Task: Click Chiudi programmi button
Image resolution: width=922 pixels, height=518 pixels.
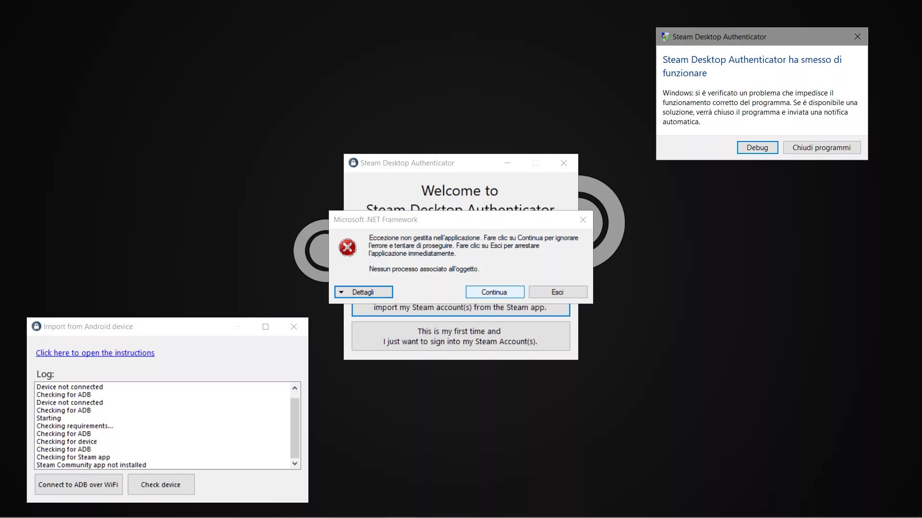Action: click(822, 148)
